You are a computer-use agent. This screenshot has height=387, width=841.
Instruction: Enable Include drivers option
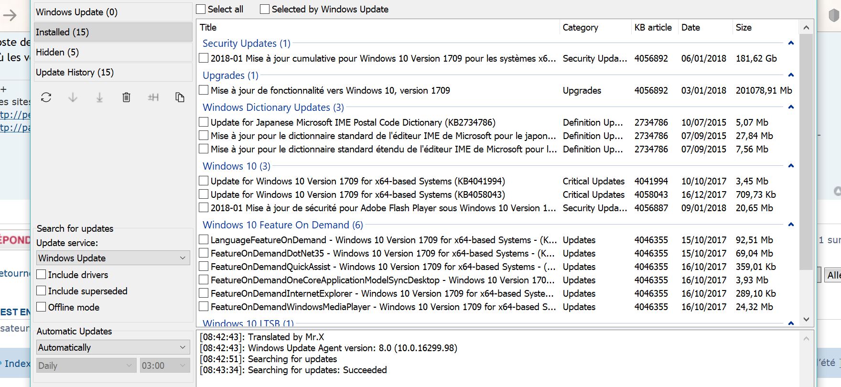pos(42,275)
